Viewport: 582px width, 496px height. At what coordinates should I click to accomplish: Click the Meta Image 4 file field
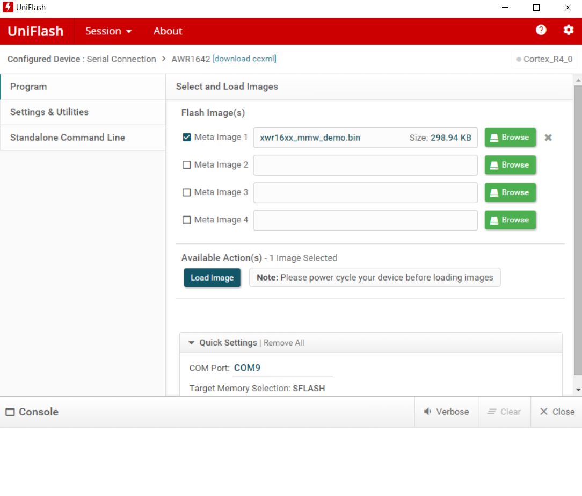click(x=365, y=220)
